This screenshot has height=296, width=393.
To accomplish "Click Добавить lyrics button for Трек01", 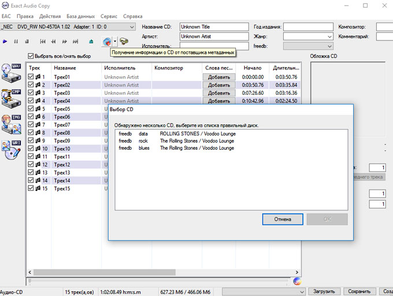I will [x=218, y=77].
